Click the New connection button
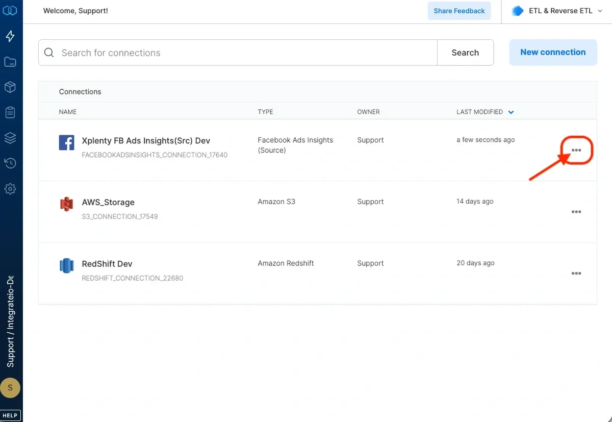This screenshot has width=612, height=422. 553,52
